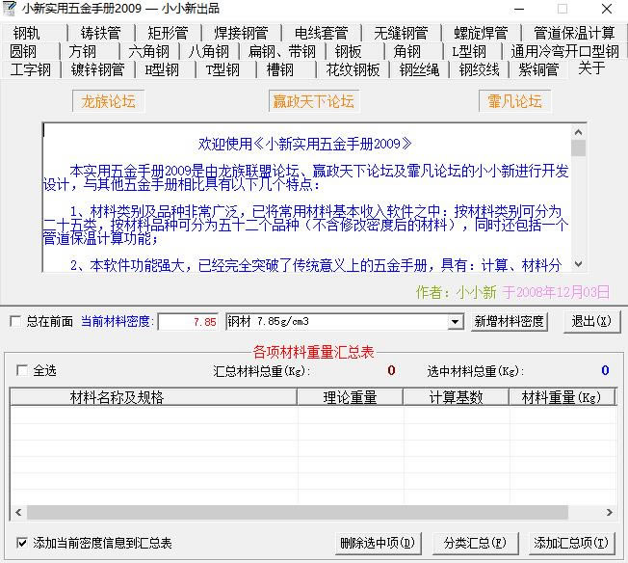Screen dimensions: 628x563
Task: Tick the 全选 checkbox
Action: (22, 370)
